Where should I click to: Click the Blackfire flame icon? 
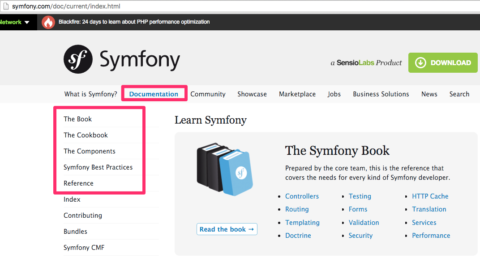click(48, 22)
